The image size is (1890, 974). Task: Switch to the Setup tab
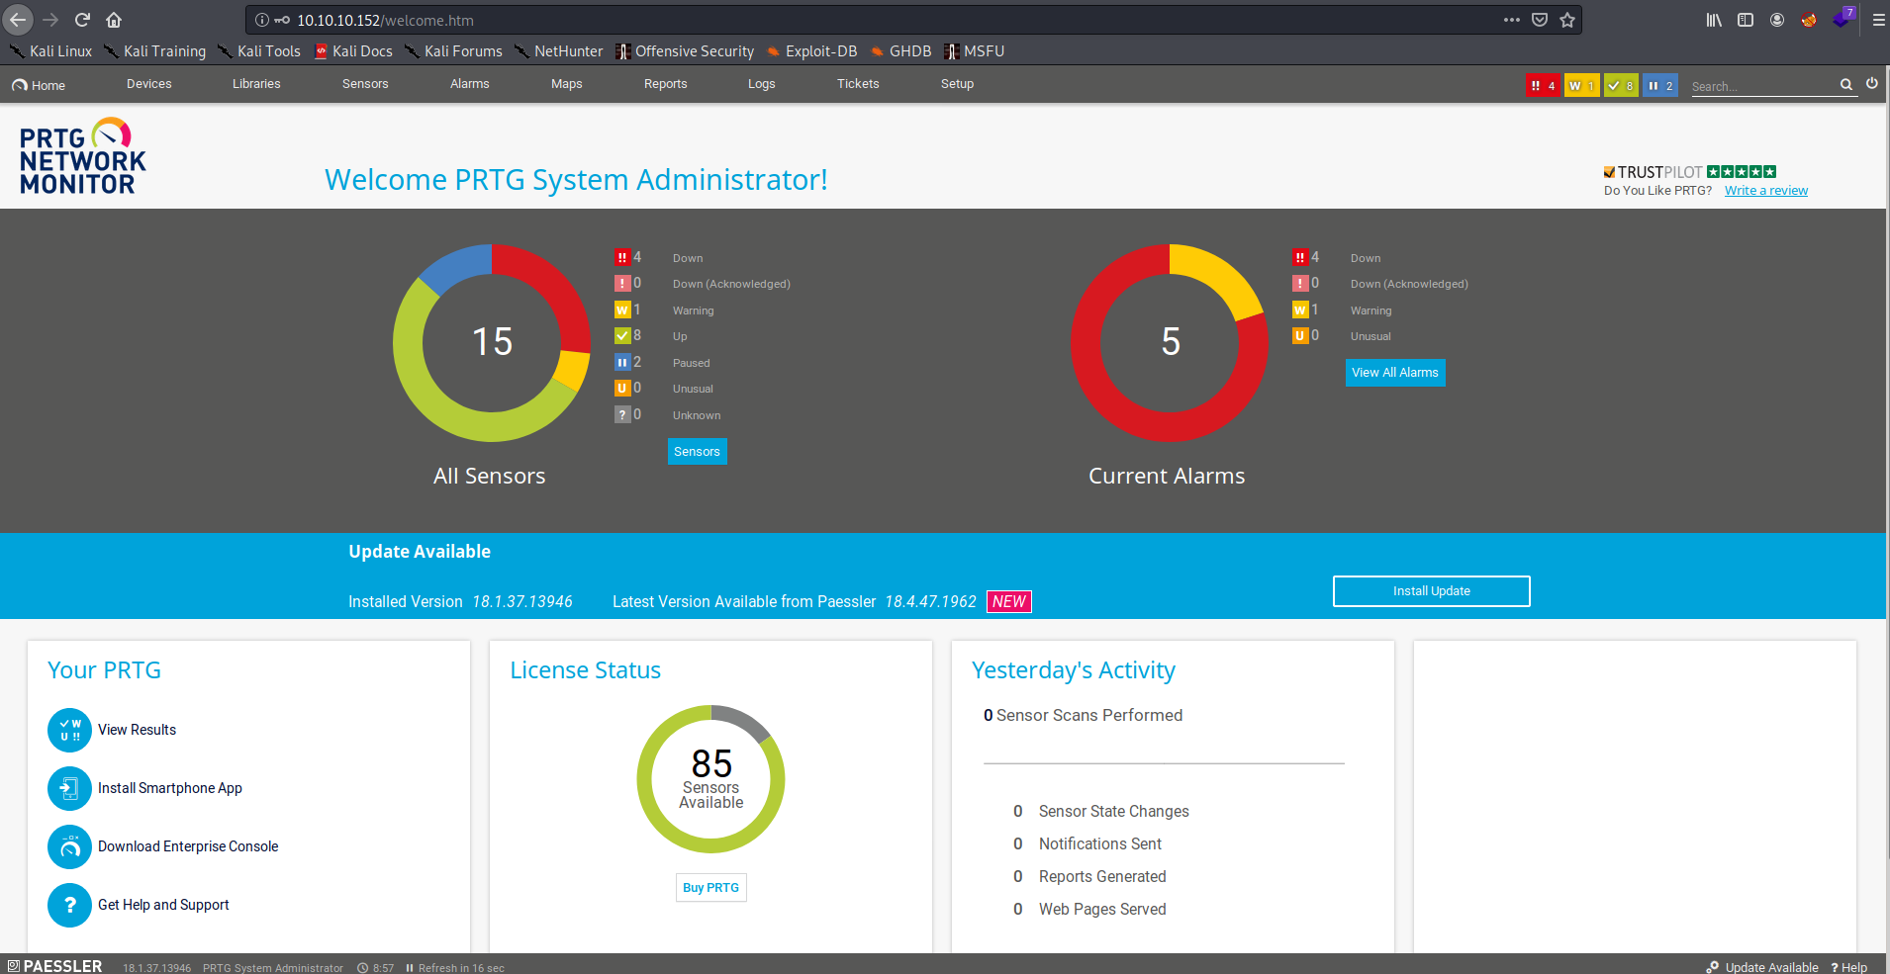[956, 84]
